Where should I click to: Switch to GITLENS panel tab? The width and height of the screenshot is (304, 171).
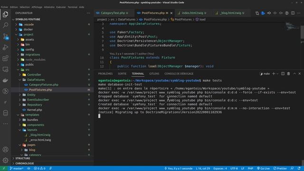pyautogui.click(x=154, y=74)
